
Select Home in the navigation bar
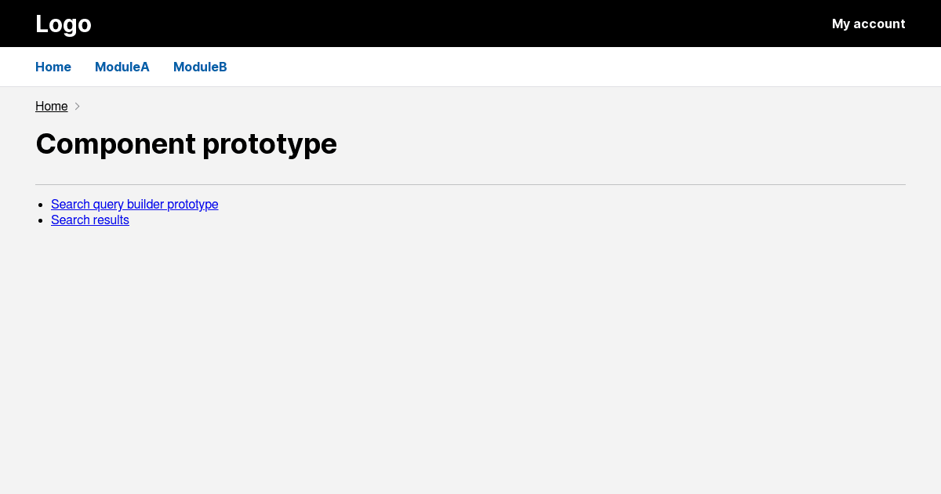pos(53,67)
